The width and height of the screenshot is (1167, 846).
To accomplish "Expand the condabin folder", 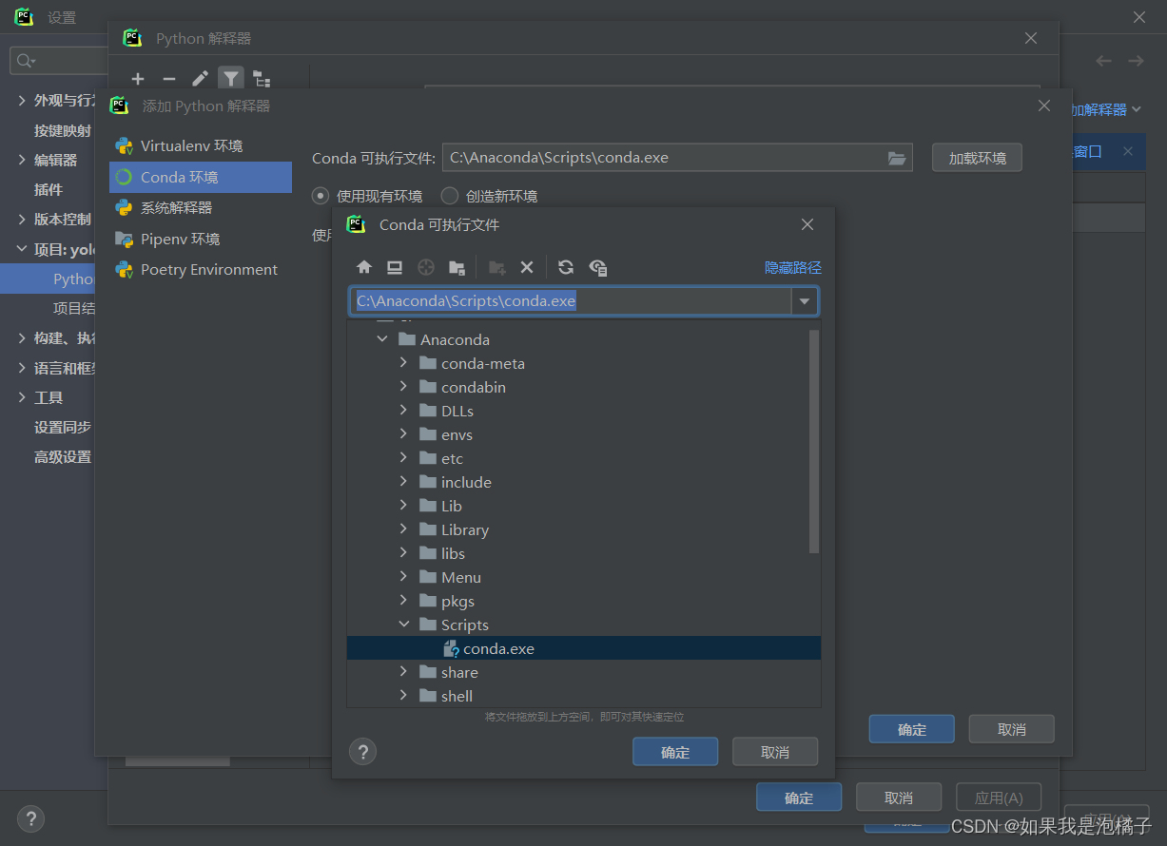I will [403, 387].
